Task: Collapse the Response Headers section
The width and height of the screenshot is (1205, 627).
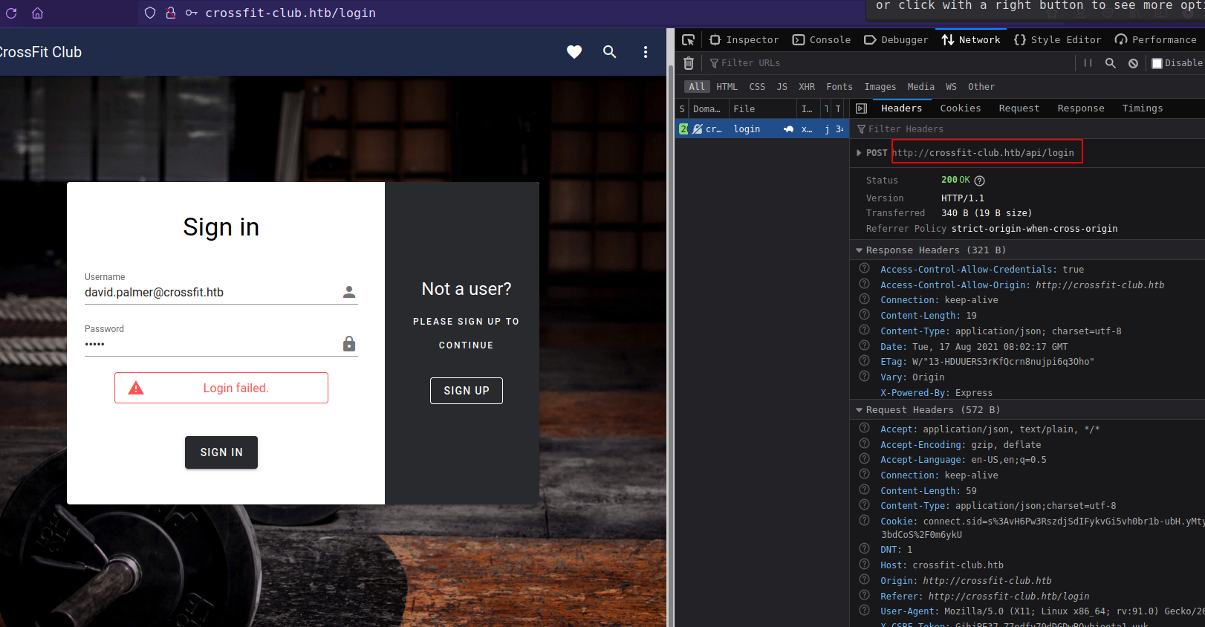Action: coord(860,250)
